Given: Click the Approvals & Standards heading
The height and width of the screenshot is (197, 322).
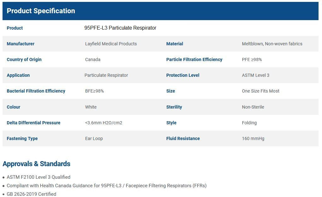Looking at the screenshot, I should click(36, 164).
